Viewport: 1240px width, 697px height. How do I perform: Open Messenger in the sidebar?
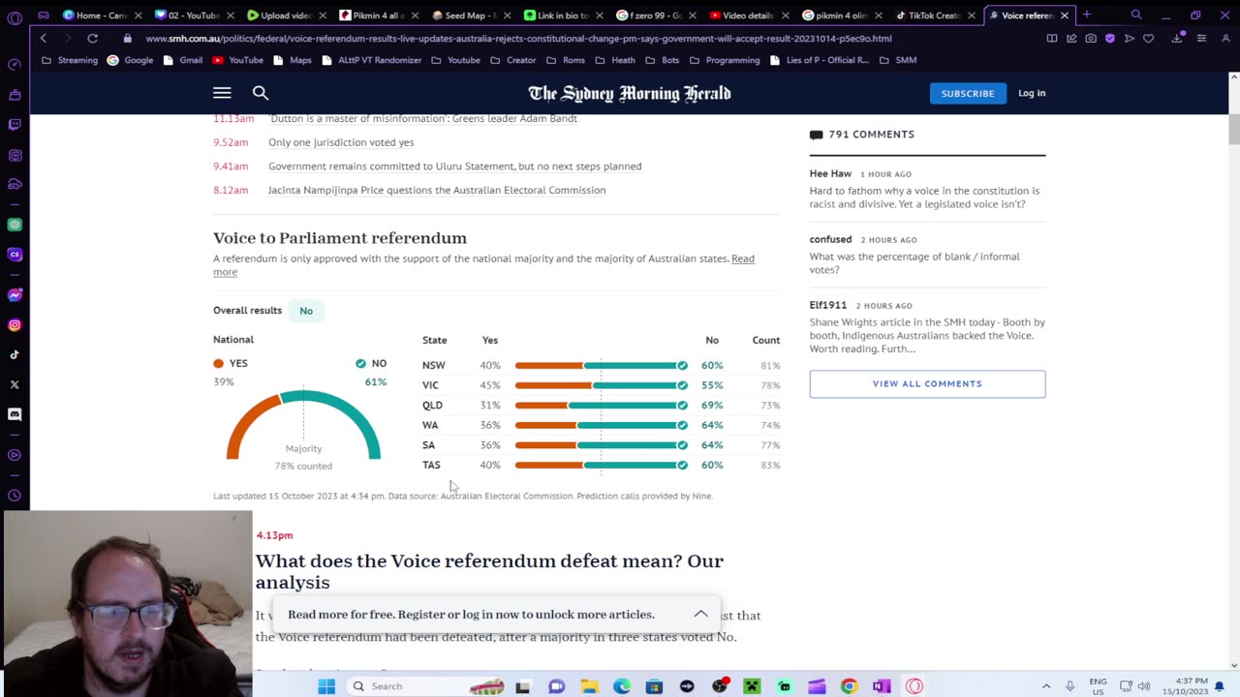pos(15,295)
